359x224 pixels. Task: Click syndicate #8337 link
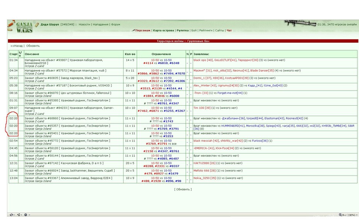174,166
